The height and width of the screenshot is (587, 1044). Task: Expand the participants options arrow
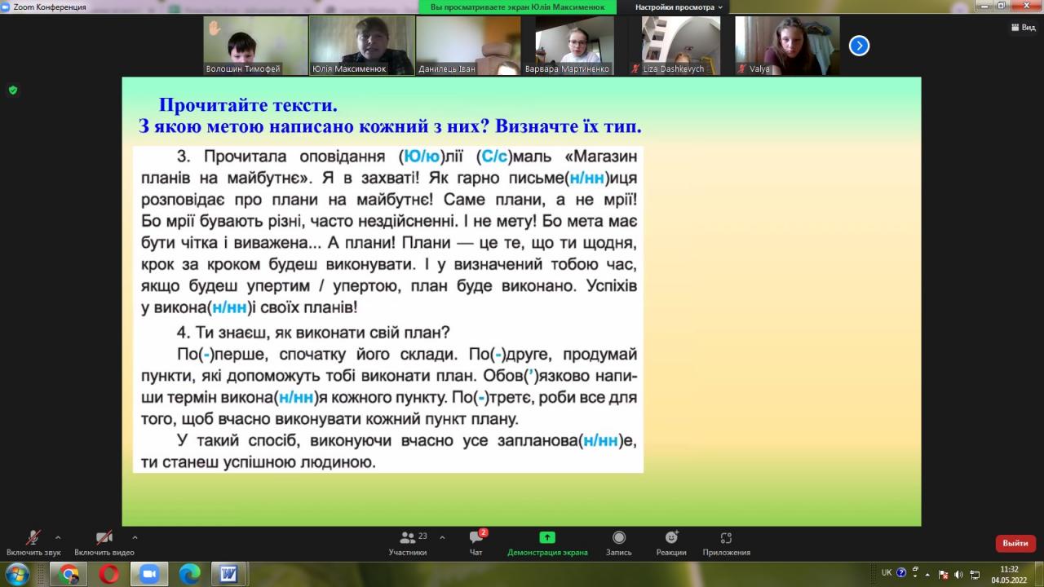click(442, 537)
